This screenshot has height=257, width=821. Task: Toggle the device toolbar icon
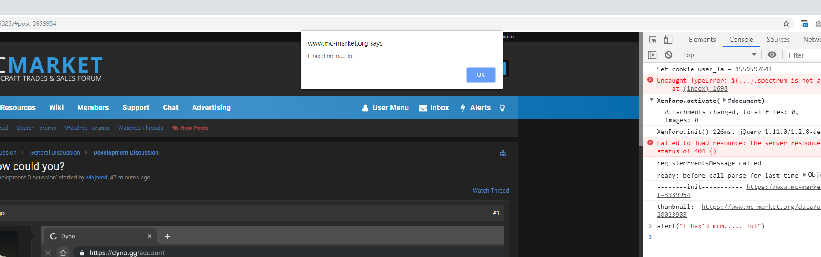click(668, 40)
